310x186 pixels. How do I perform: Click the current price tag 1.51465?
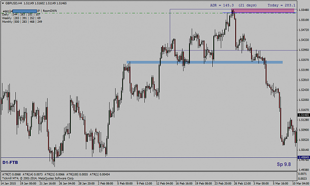[x=304, y=115]
